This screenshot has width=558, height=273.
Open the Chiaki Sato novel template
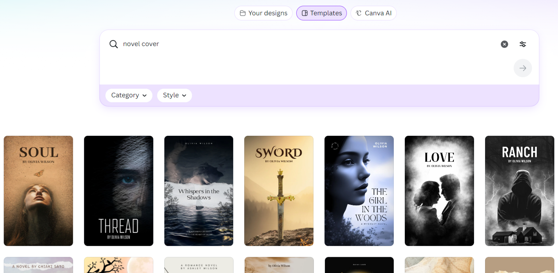pyautogui.click(x=38, y=265)
